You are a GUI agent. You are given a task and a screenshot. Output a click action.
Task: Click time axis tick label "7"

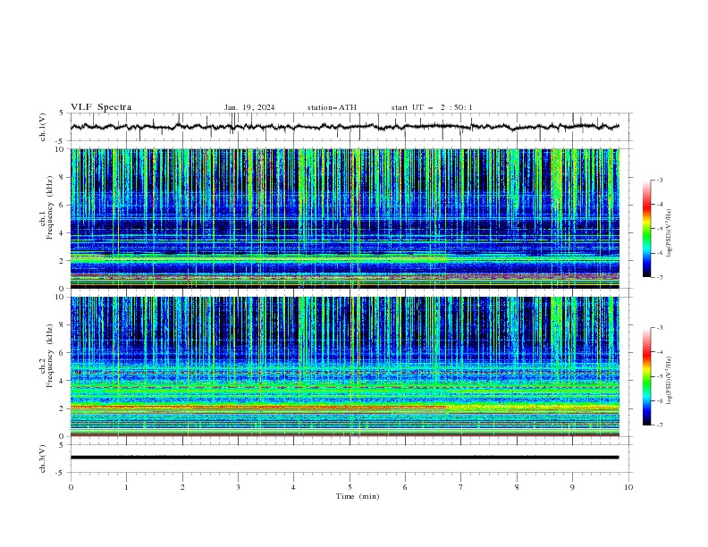[461, 487]
